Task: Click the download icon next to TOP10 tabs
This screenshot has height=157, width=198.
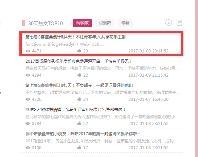Action: pos(169,23)
